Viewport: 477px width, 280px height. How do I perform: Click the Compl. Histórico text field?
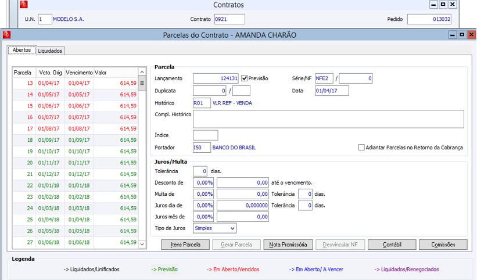click(328, 119)
